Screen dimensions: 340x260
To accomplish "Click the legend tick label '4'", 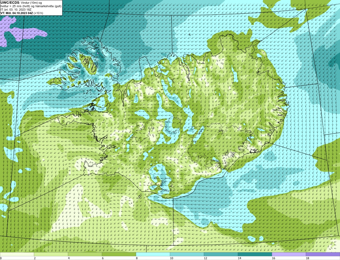I will tap(69, 258).
